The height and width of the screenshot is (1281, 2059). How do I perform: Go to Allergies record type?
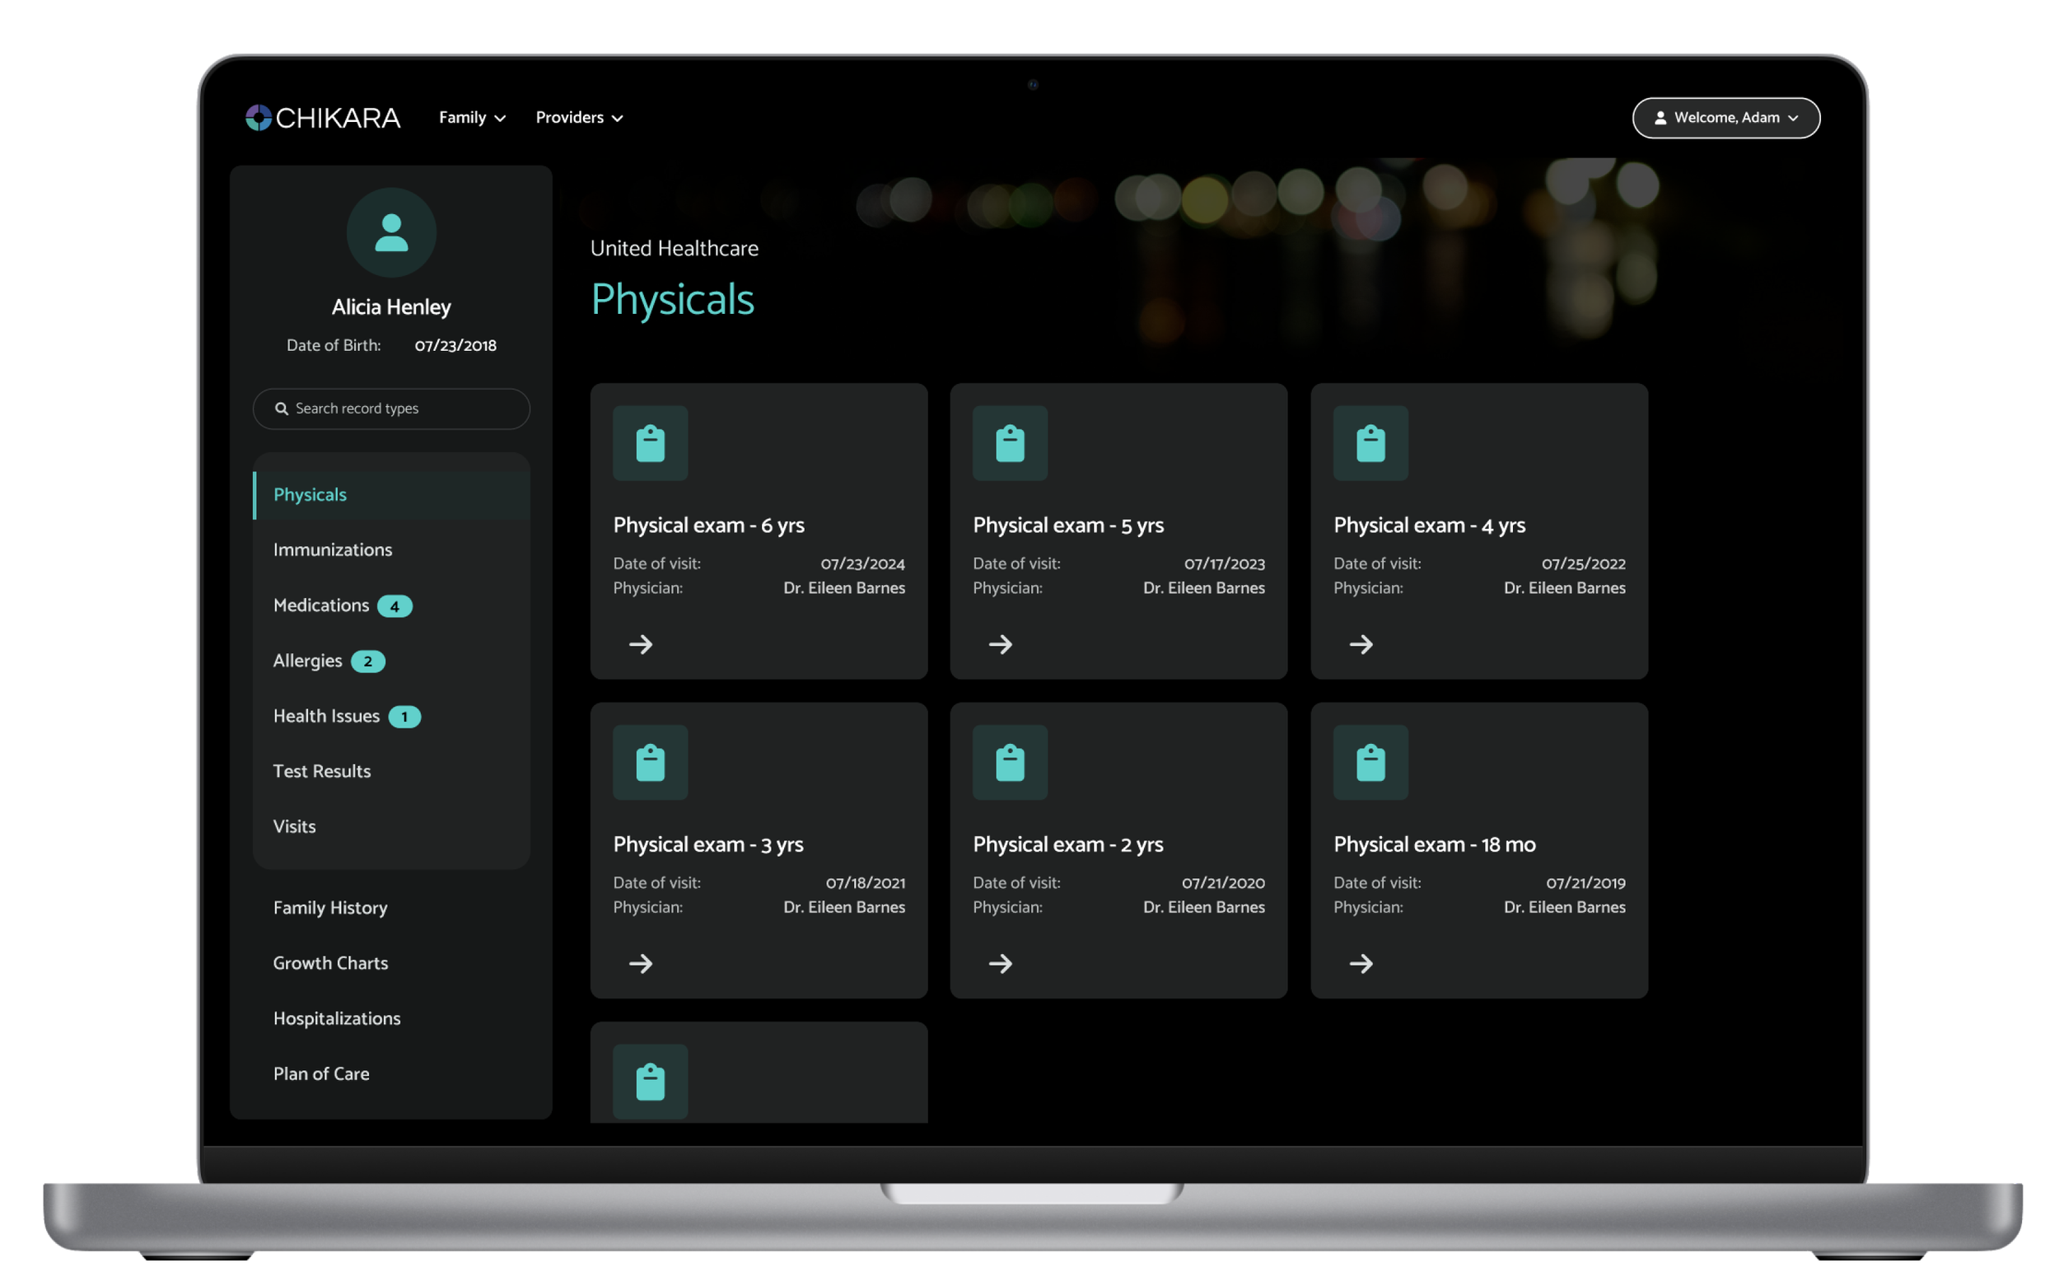point(308,662)
